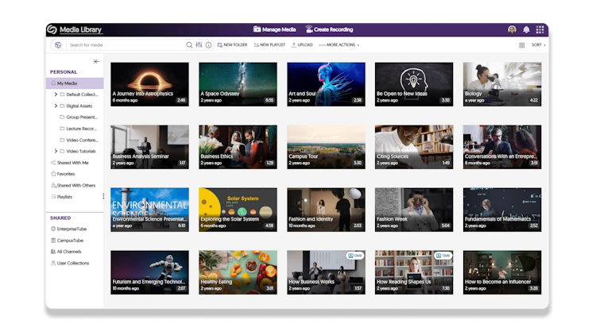
Task: Select My Media in the sidebar
Action: coord(75,83)
